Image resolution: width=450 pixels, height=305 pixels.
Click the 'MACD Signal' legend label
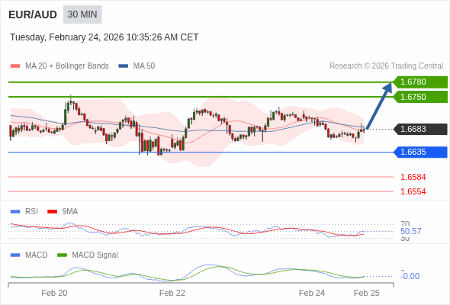point(95,255)
